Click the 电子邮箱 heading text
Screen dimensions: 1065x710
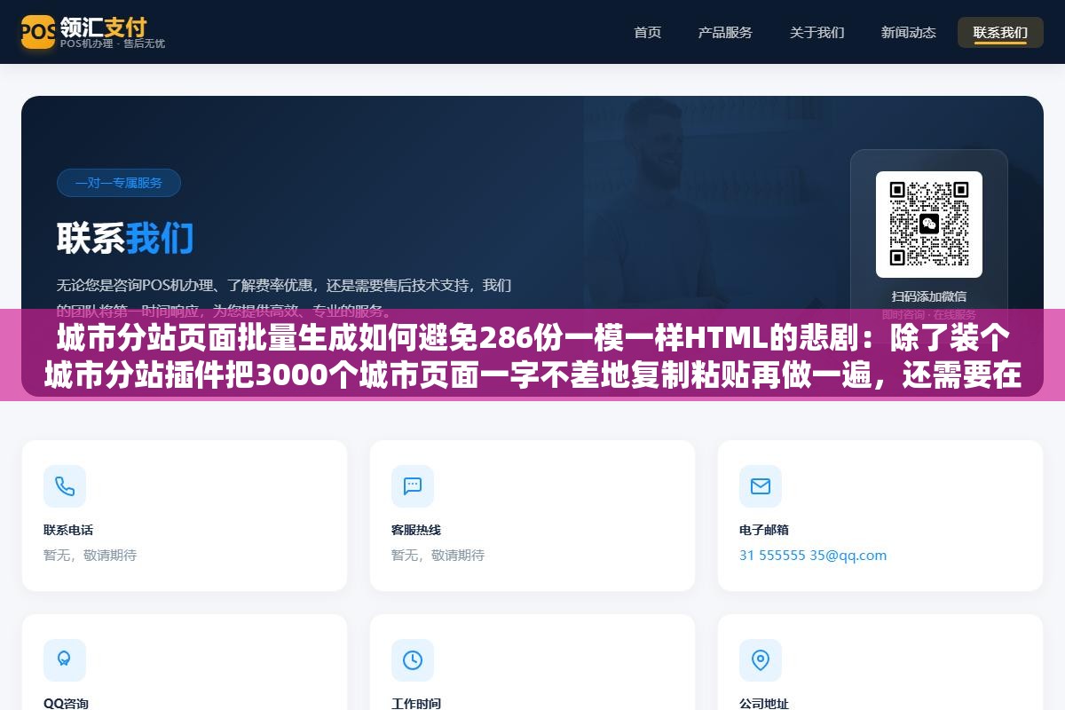tap(764, 530)
